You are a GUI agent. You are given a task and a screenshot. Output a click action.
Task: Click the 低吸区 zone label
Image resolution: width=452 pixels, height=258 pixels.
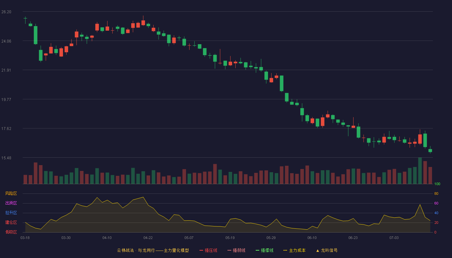coord(11,232)
